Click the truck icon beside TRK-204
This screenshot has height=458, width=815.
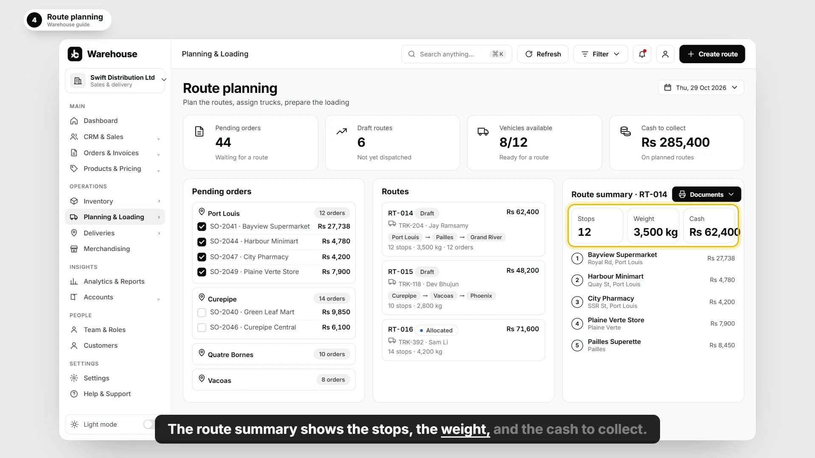392,224
